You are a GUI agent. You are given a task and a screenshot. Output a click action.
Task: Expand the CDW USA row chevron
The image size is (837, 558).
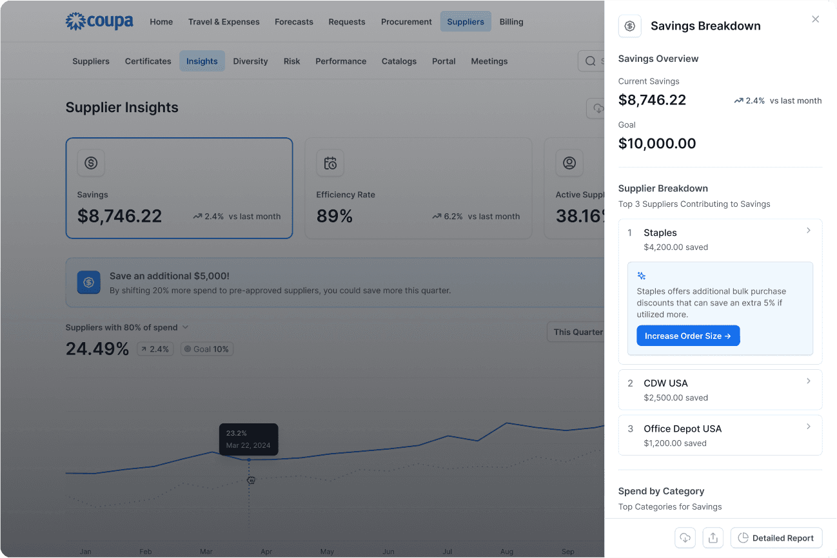pyautogui.click(x=809, y=381)
